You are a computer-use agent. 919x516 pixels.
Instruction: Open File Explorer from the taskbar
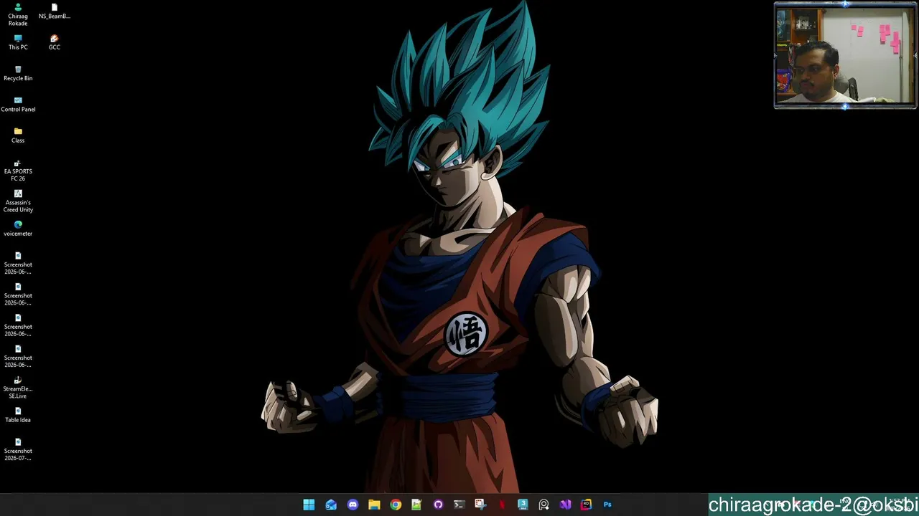point(374,505)
